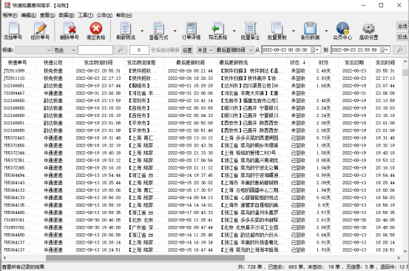
Task: Open calendar of the start date field
Action: 314,50
